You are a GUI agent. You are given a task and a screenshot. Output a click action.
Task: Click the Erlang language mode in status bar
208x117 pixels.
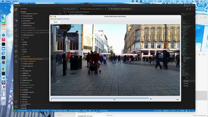[182, 110]
